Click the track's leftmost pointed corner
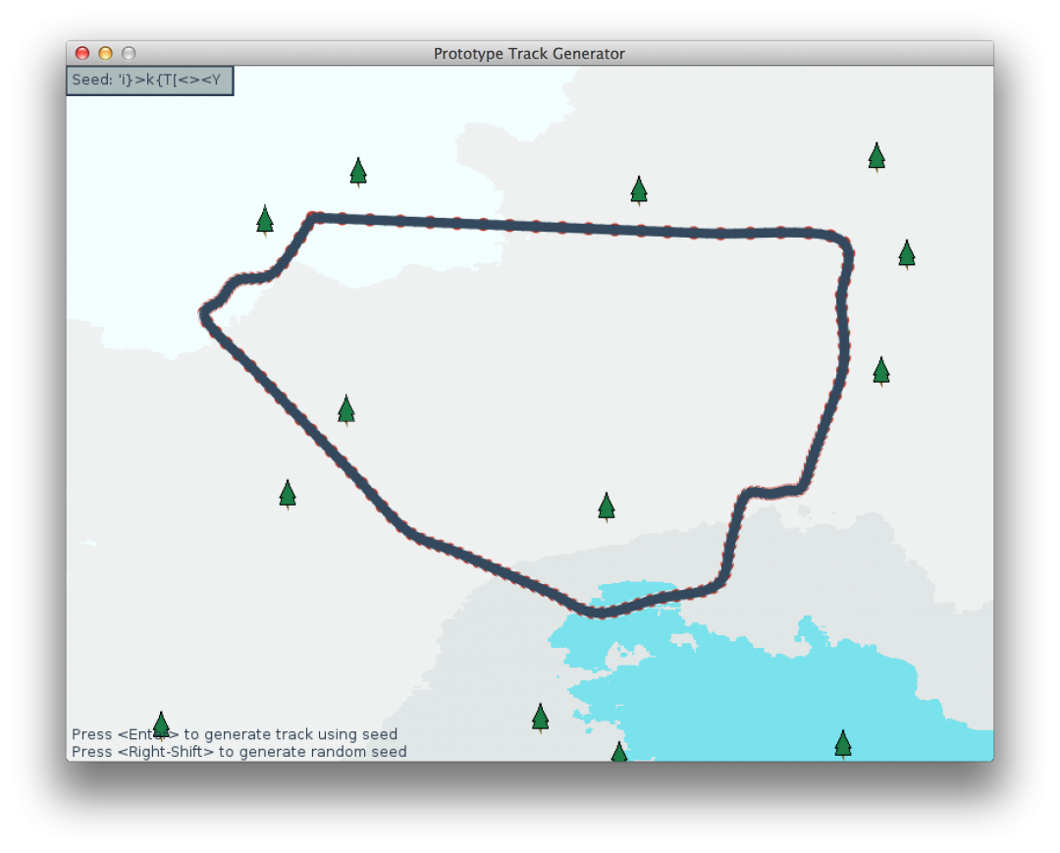Screen dimensions: 1060x853 tap(205, 314)
